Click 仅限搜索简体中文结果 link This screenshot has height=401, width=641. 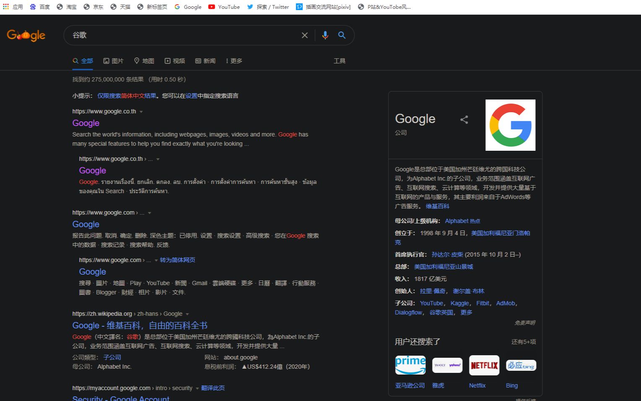pyautogui.click(x=127, y=96)
